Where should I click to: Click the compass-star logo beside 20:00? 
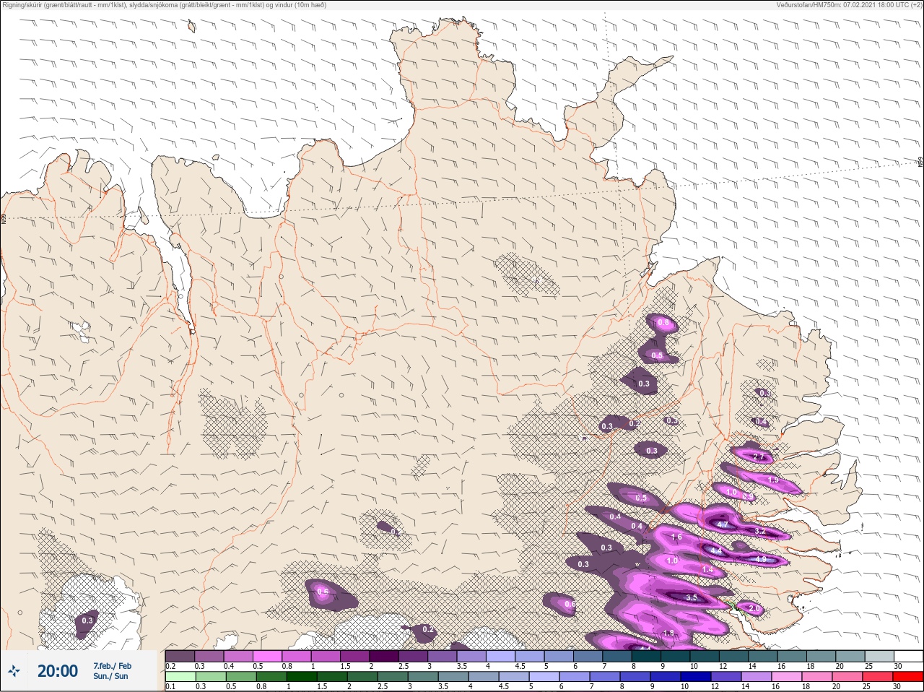coord(14,671)
